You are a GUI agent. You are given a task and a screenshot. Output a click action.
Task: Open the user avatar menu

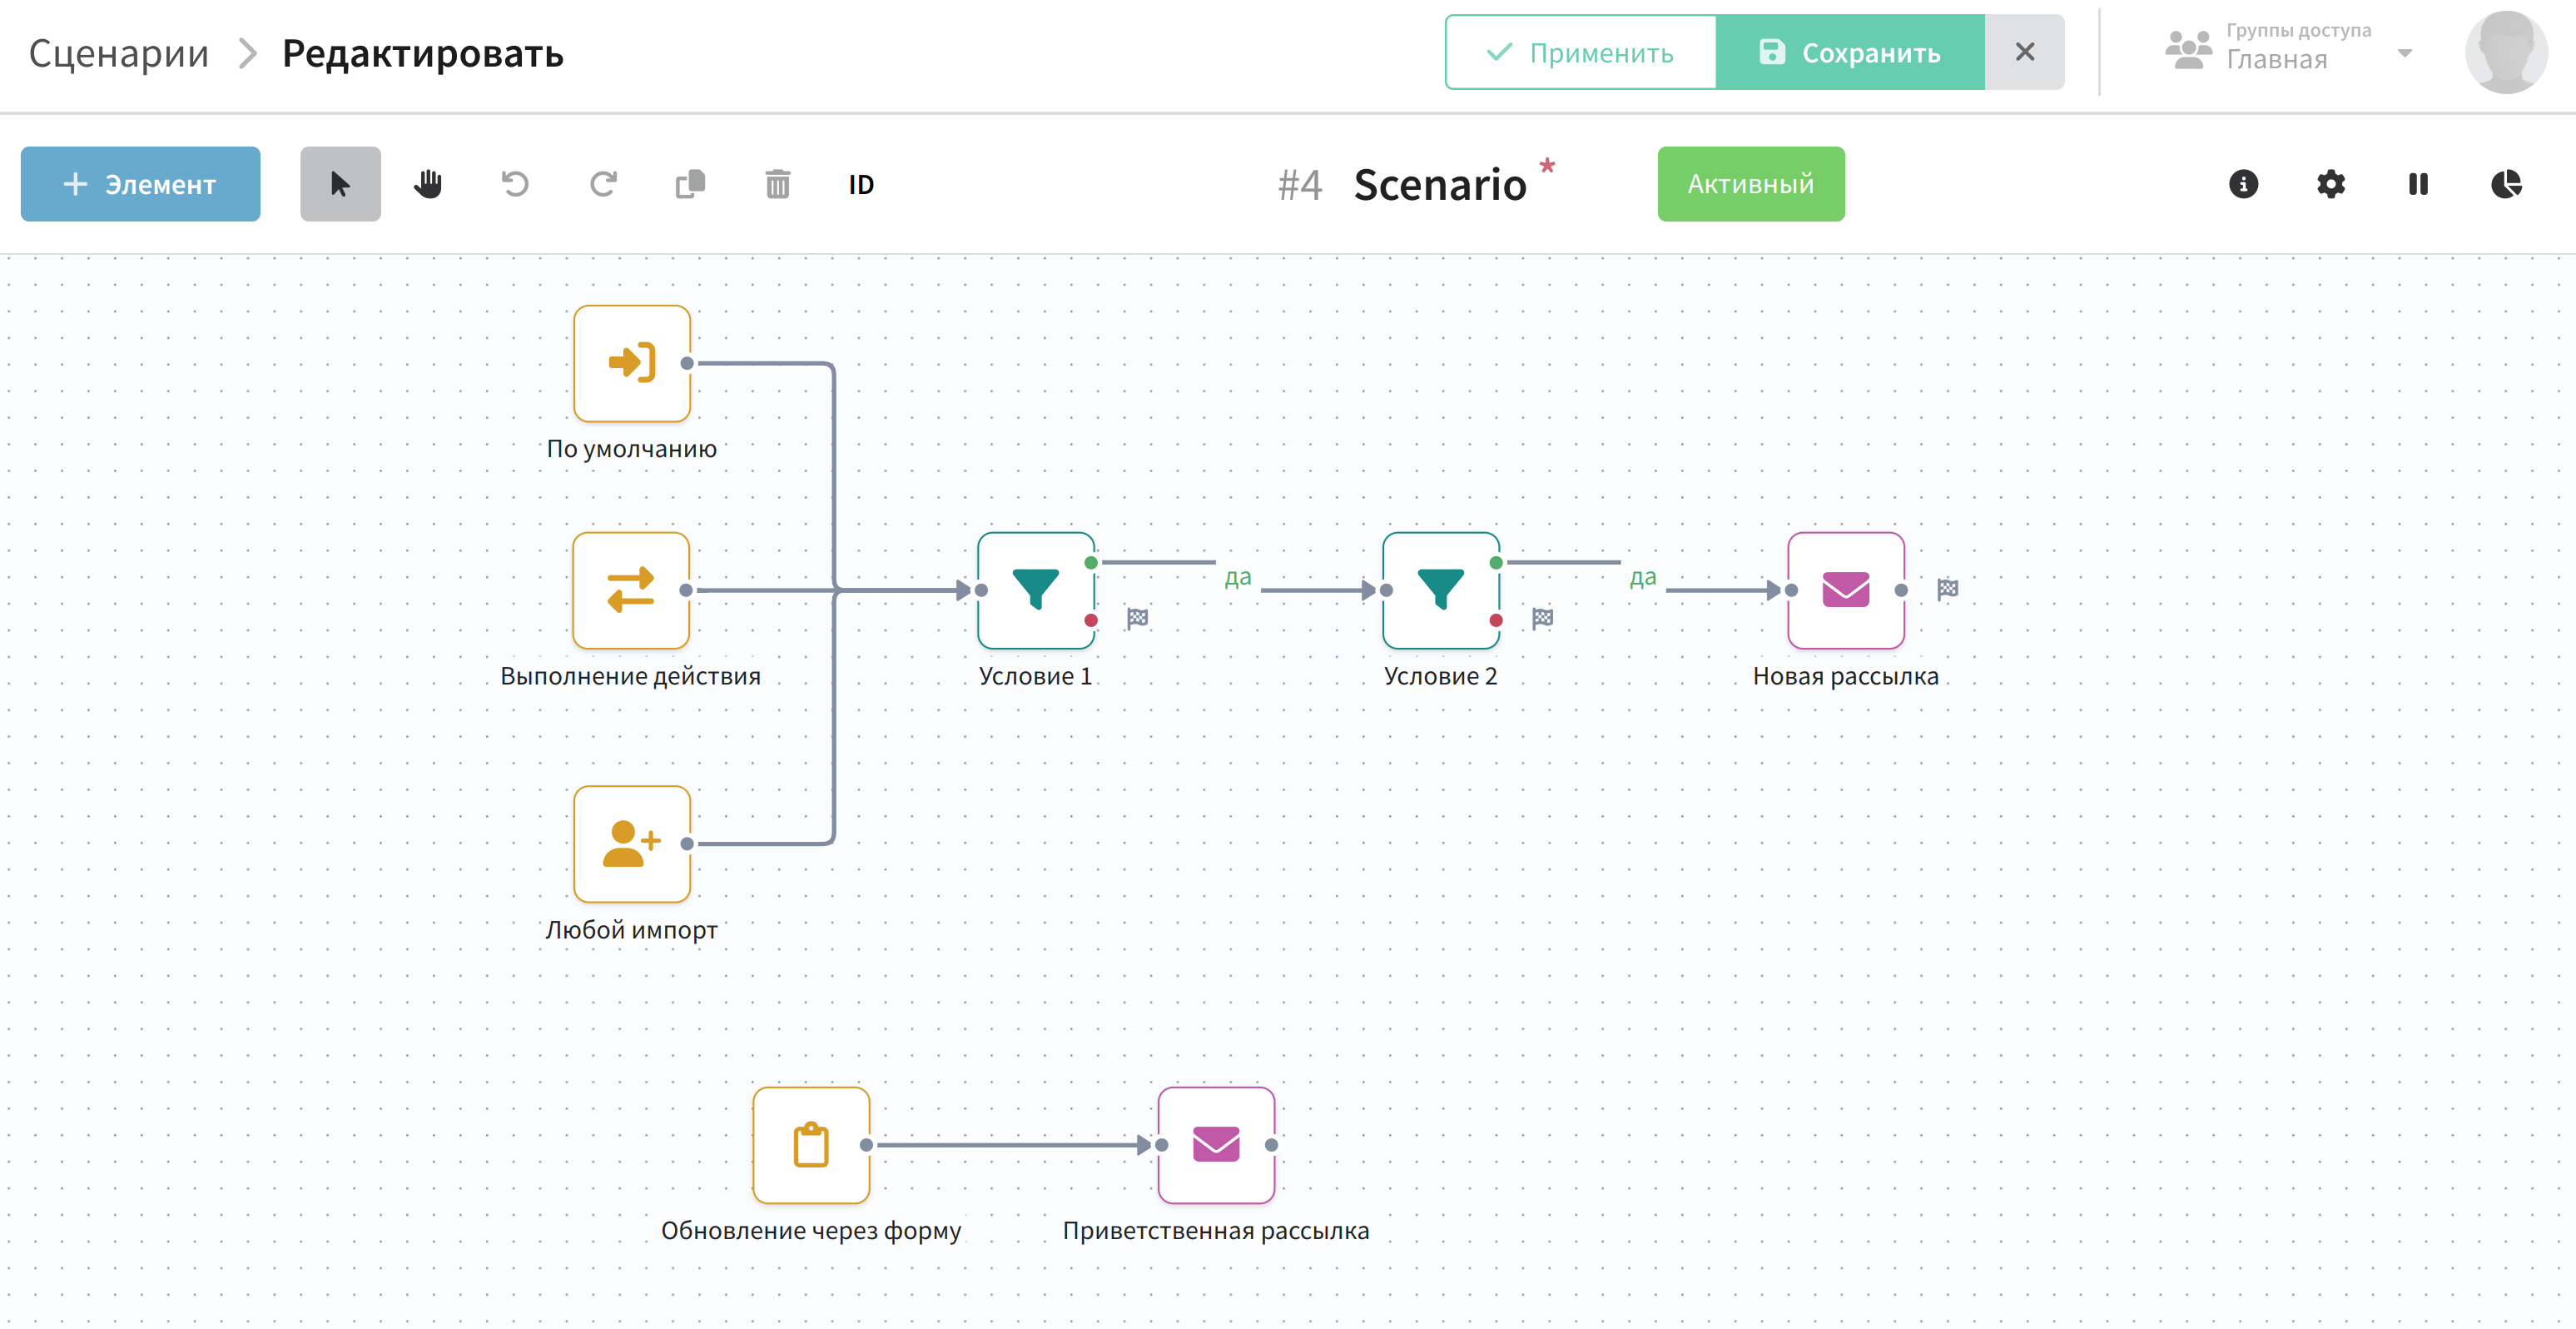(2506, 52)
